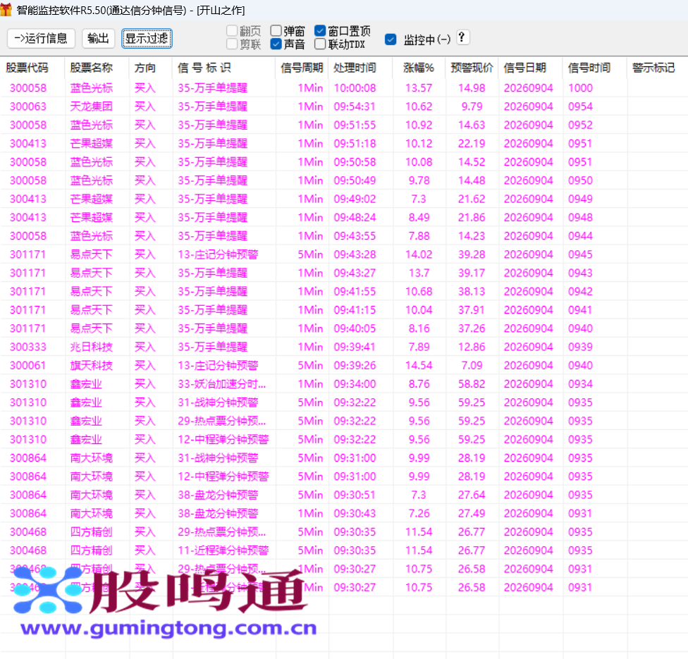
Task: Click the 信号日期 column header
Action: (524, 68)
